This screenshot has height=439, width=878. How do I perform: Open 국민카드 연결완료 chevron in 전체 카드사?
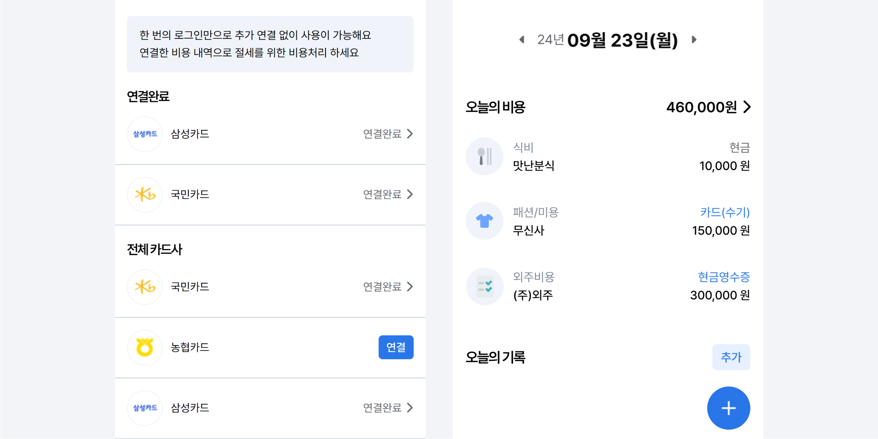[410, 286]
